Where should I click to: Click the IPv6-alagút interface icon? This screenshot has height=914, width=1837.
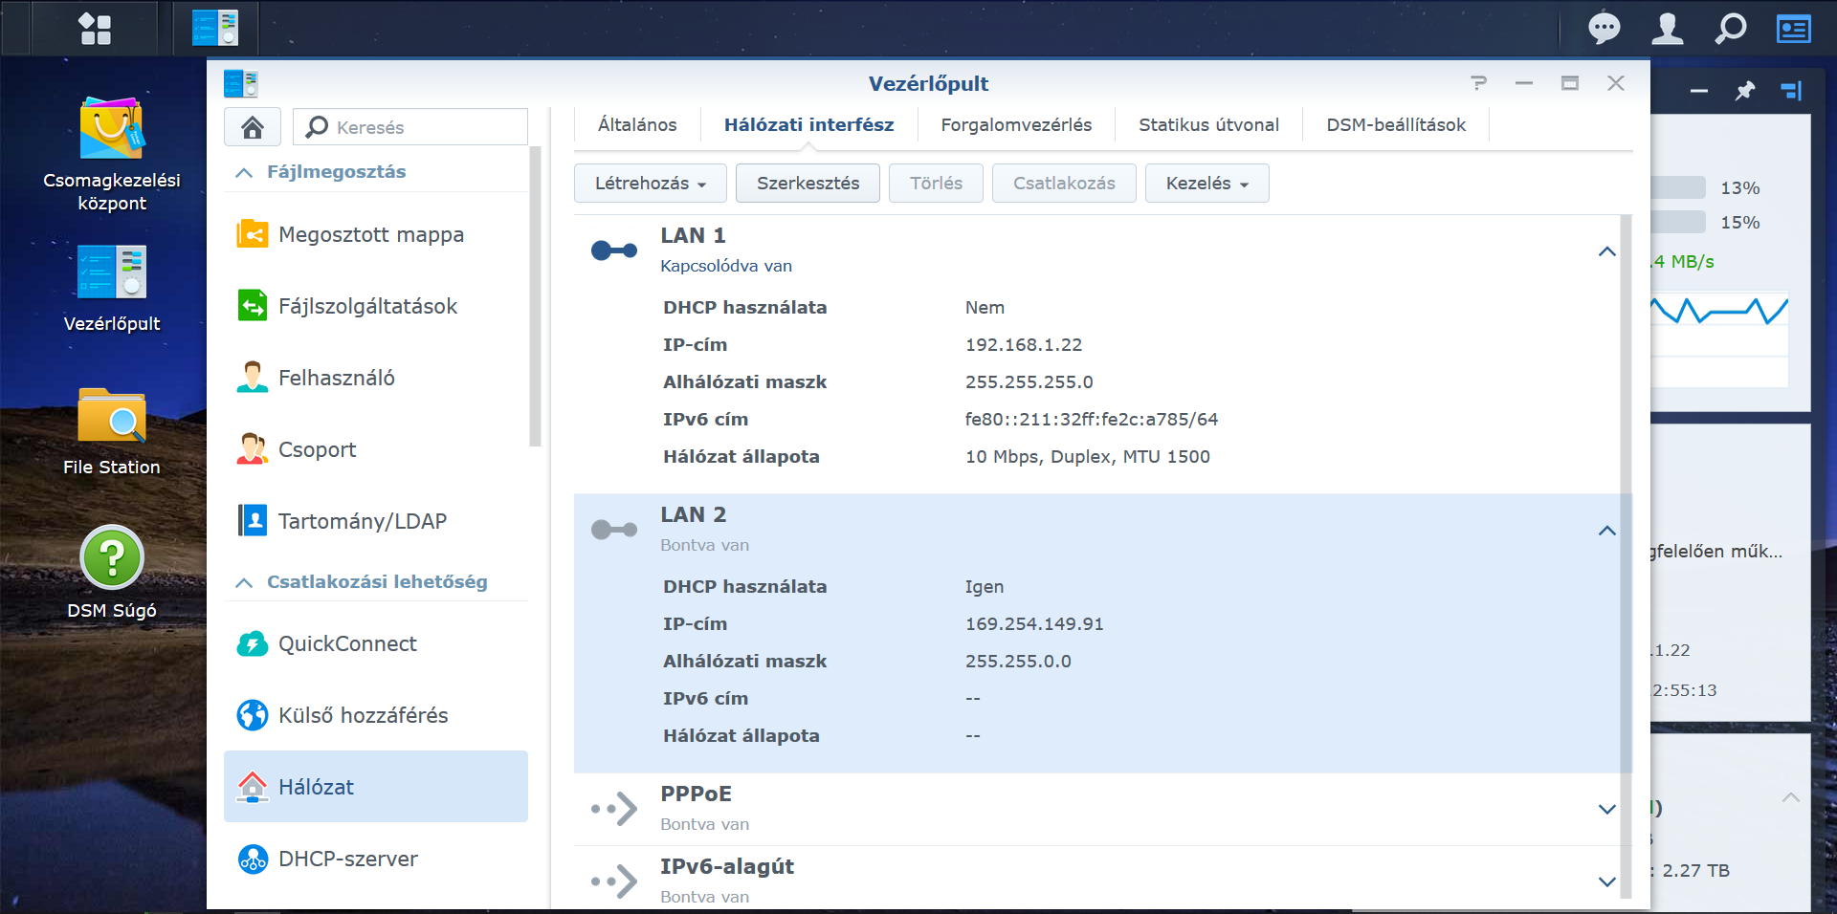point(614,881)
